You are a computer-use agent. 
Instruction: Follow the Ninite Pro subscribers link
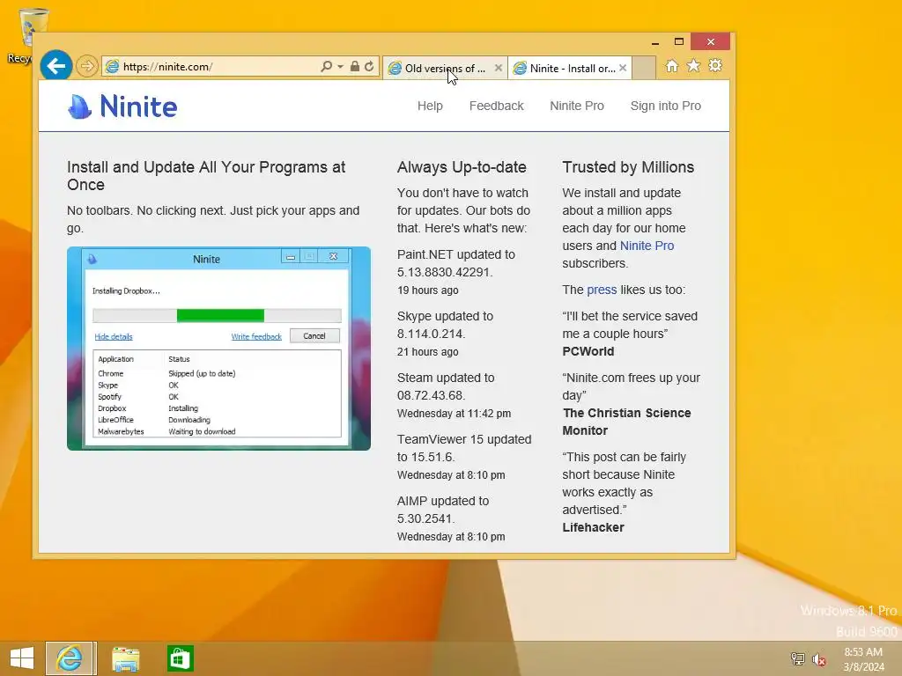pyautogui.click(x=647, y=246)
